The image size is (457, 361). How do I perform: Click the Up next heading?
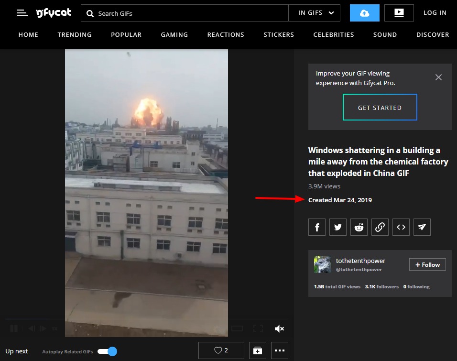tap(17, 351)
